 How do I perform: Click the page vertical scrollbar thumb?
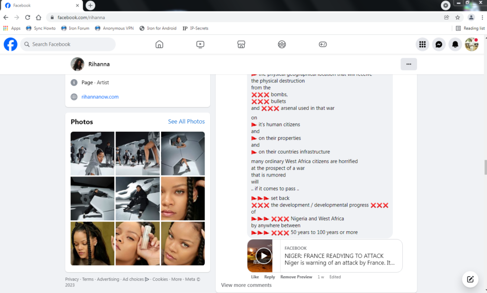tap(485, 167)
